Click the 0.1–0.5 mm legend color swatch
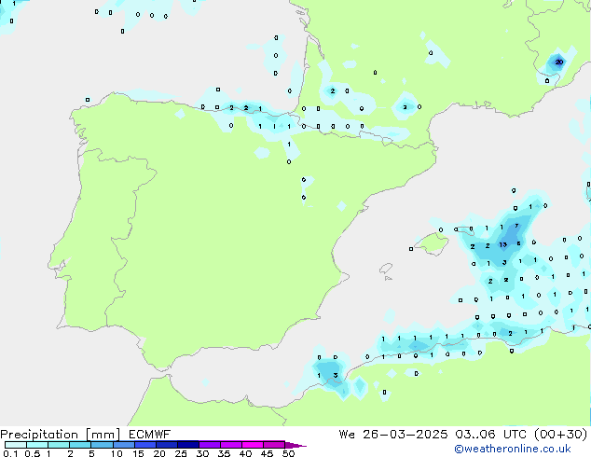The image size is (591, 457). [16, 445]
